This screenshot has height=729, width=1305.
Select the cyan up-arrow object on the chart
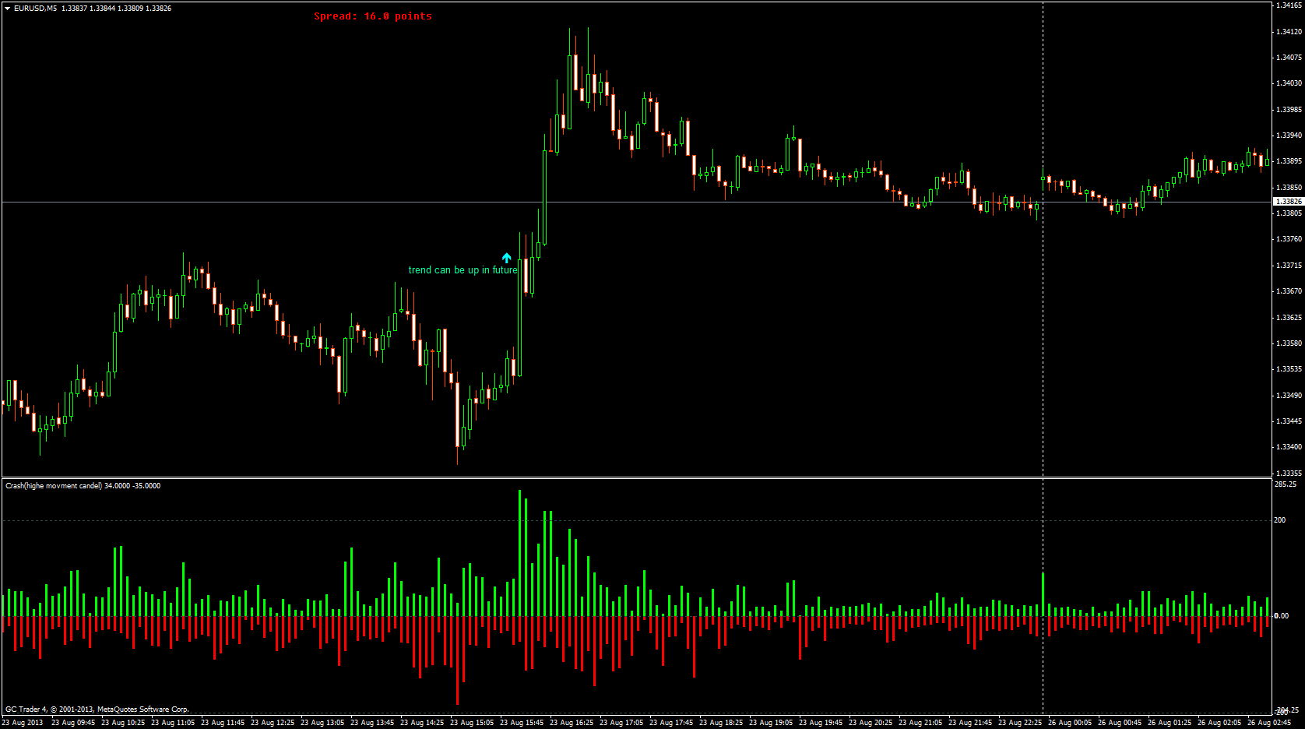(506, 257)
